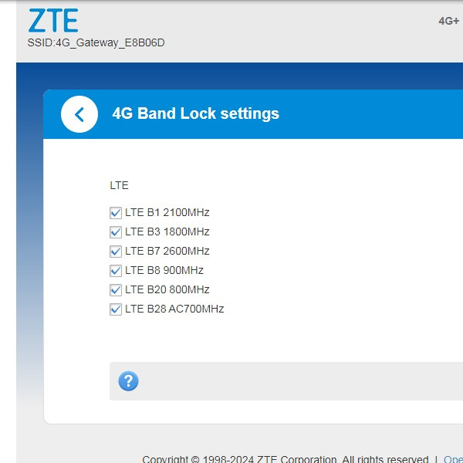The image size is (463, 463).
Task: Click the 4G Band Lock settings heading
Action: [196, 113]
